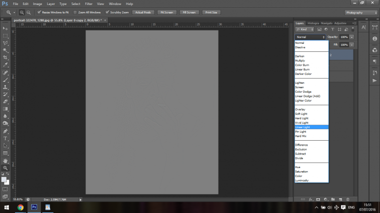Choose Linear Light blend mode
Viewport: 380px width, 213px height.
click(x=311, y=127)
